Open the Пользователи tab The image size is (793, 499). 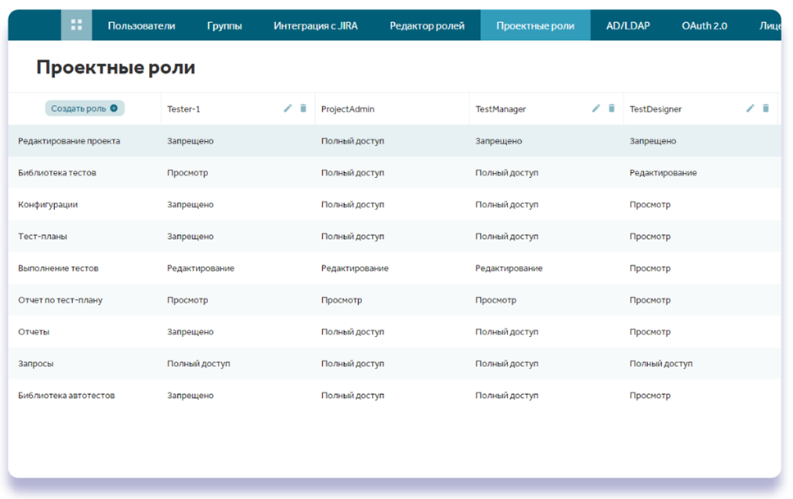pos(141,26)
